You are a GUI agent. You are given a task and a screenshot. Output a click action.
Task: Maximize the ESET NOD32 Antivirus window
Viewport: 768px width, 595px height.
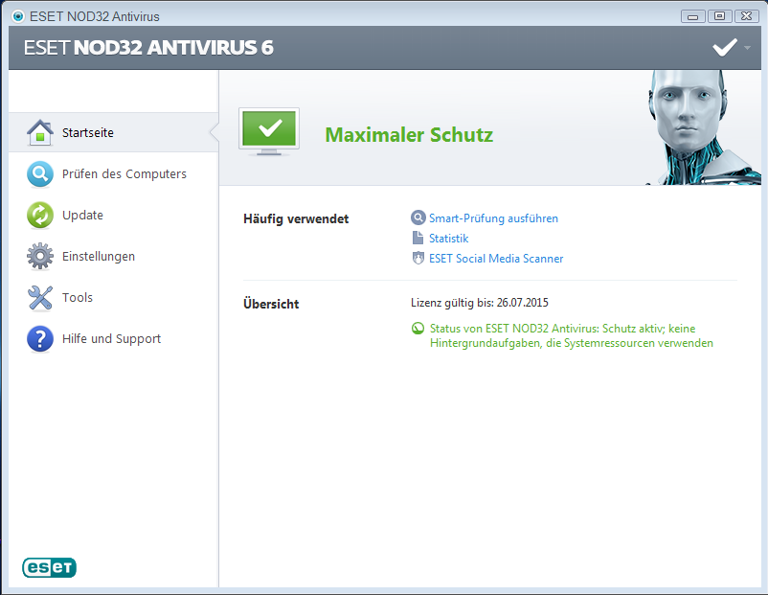pyautogui.click(x=719, y=16)
